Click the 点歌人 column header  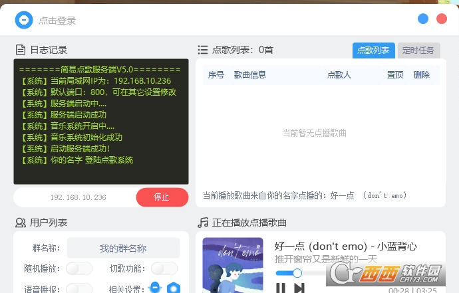[339, 75]
